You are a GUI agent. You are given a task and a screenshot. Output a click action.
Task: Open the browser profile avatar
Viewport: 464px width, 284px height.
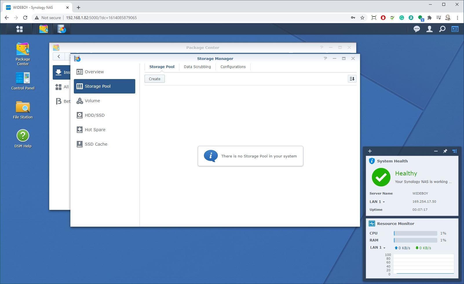[x=448, y=18]
